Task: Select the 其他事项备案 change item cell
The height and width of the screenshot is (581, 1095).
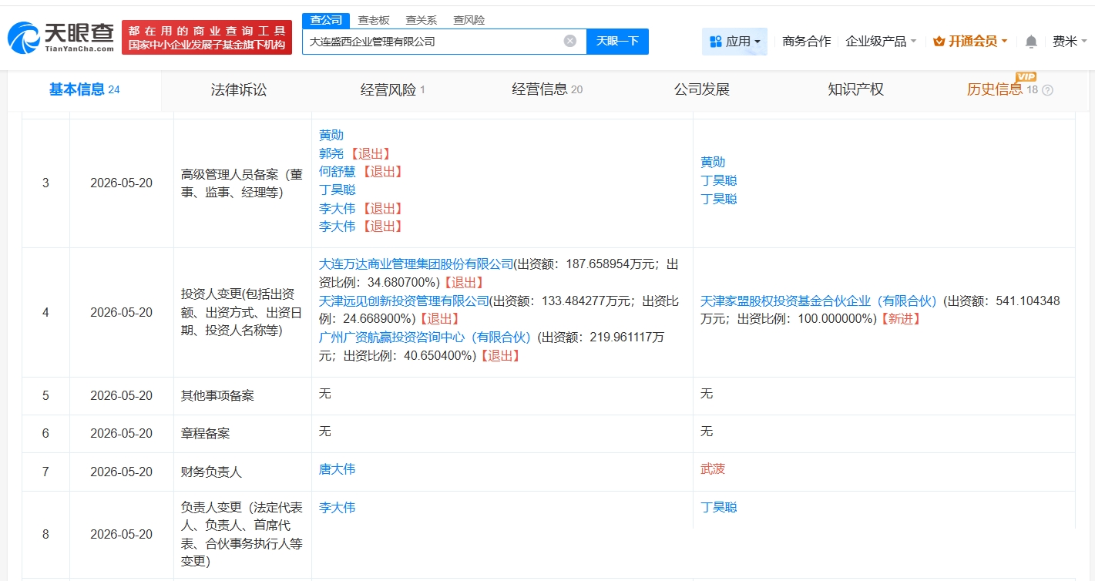Action: tap(243, 396)
